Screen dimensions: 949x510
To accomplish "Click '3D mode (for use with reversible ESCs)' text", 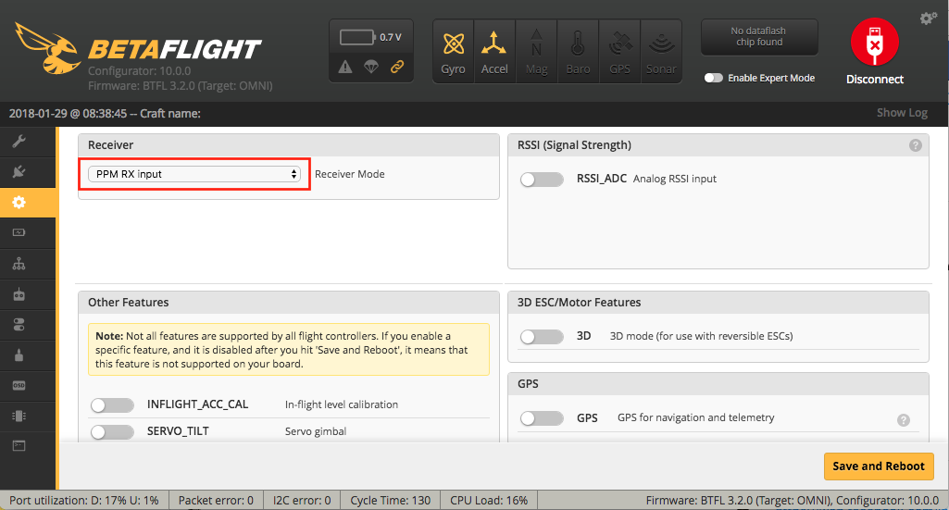I will coord(702,336).
